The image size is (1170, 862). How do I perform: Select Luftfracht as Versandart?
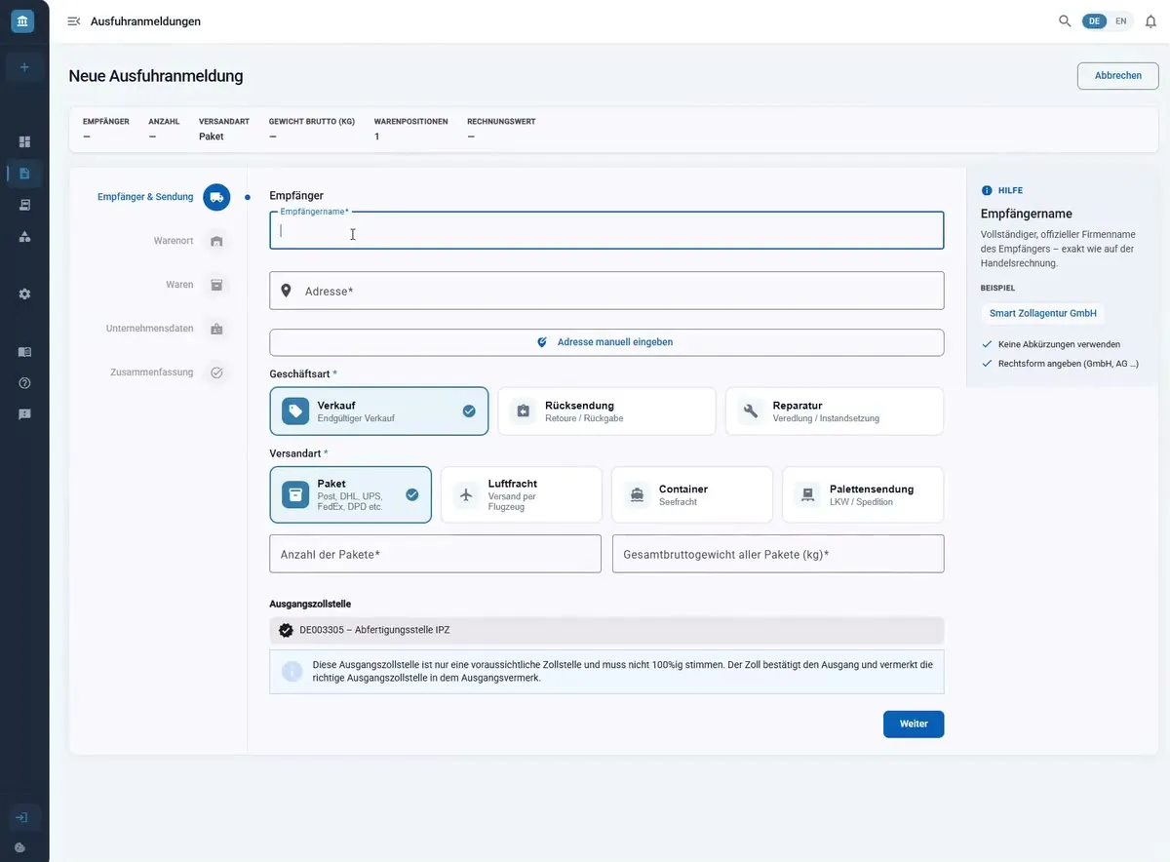(521, 495)
